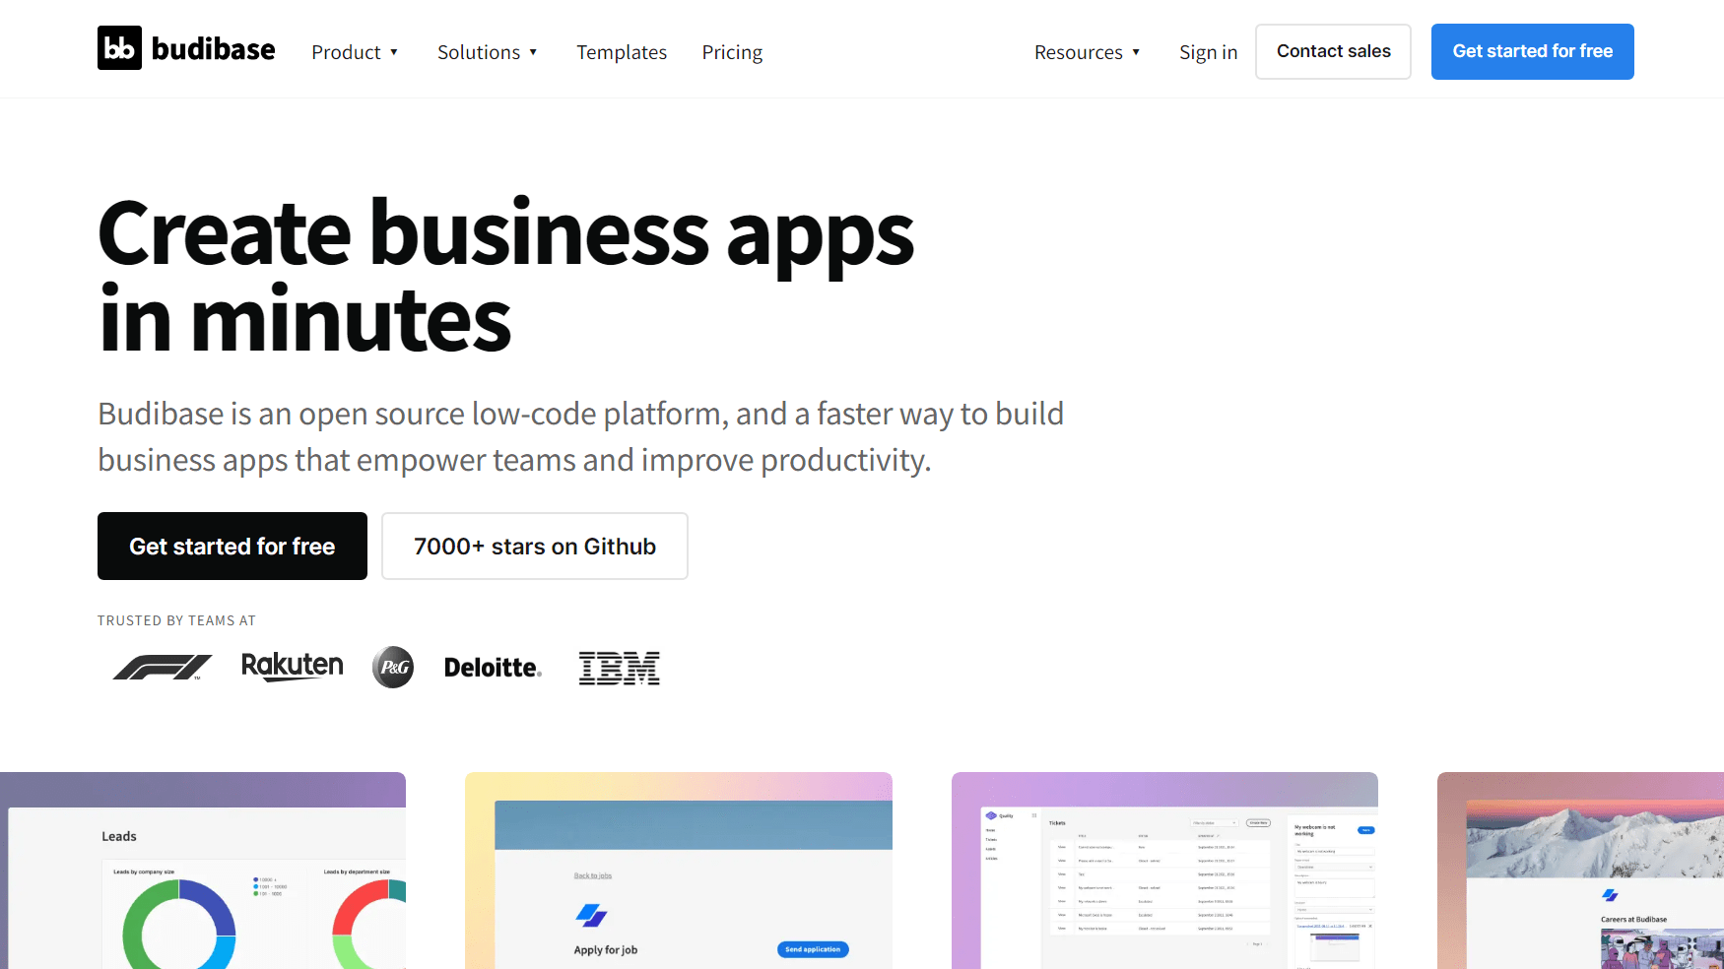Open the Templates page
This screenshot has width=1724, height=969.
(x=622, y=52)
